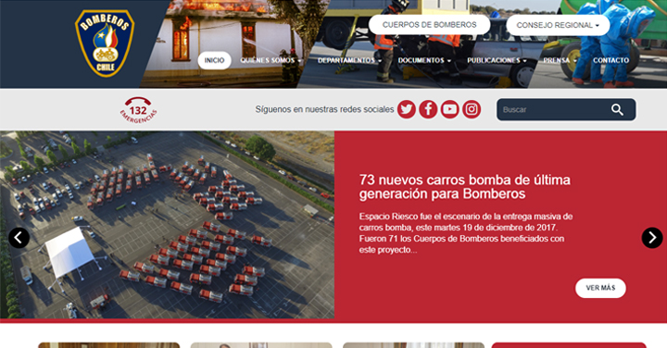
Task: Click the Bomberos Chile shield logo
Action: click(x=105, y=43)
